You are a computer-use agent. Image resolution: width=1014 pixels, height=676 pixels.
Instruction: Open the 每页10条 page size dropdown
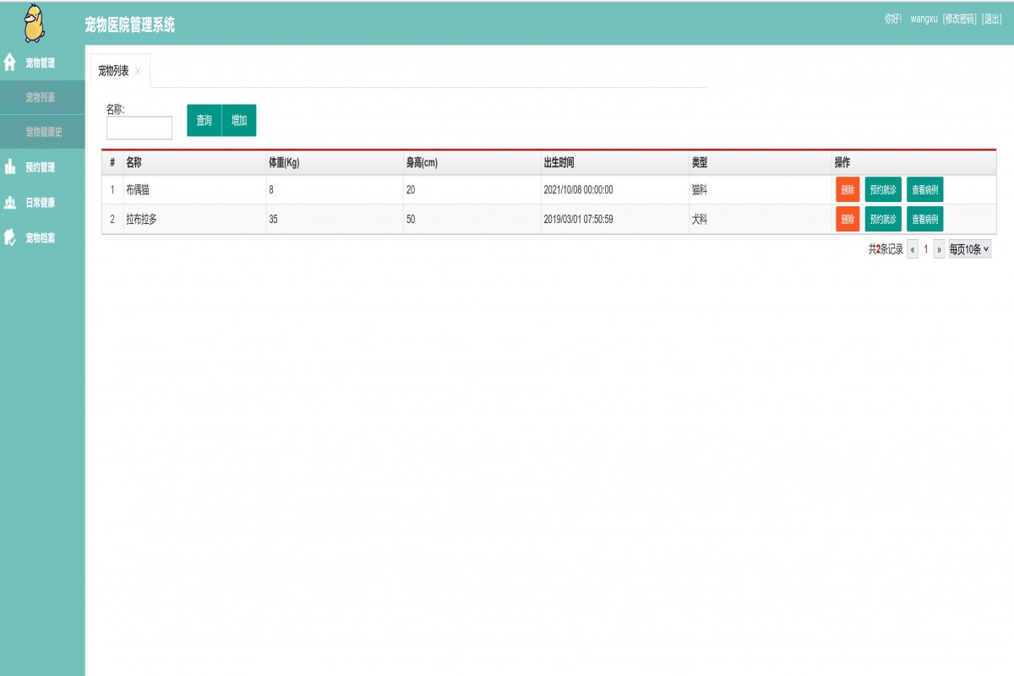pyautogui.click(x=970, y=248)
